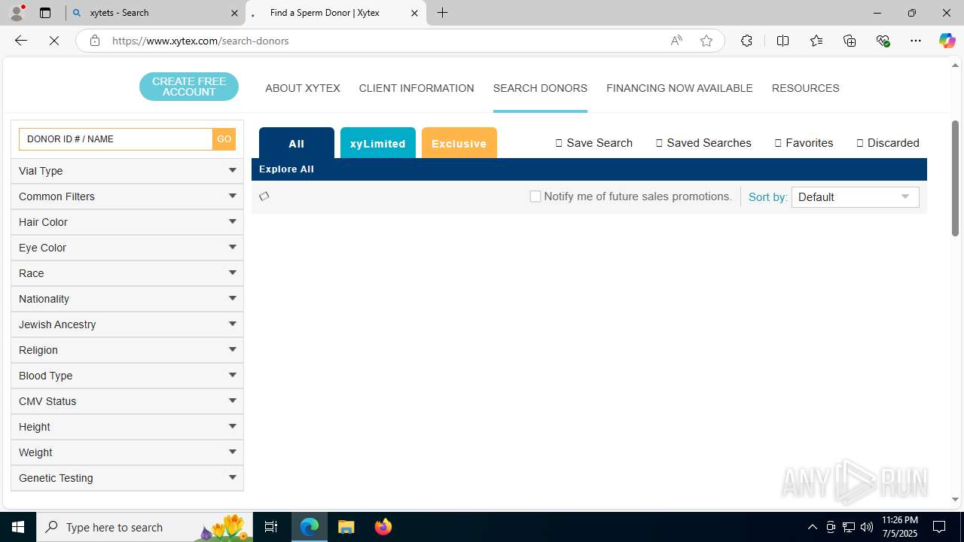Open the Sort by Default dropdown
Image resolution: width=964 pixels, height=542 pixels.
(855, 197)
